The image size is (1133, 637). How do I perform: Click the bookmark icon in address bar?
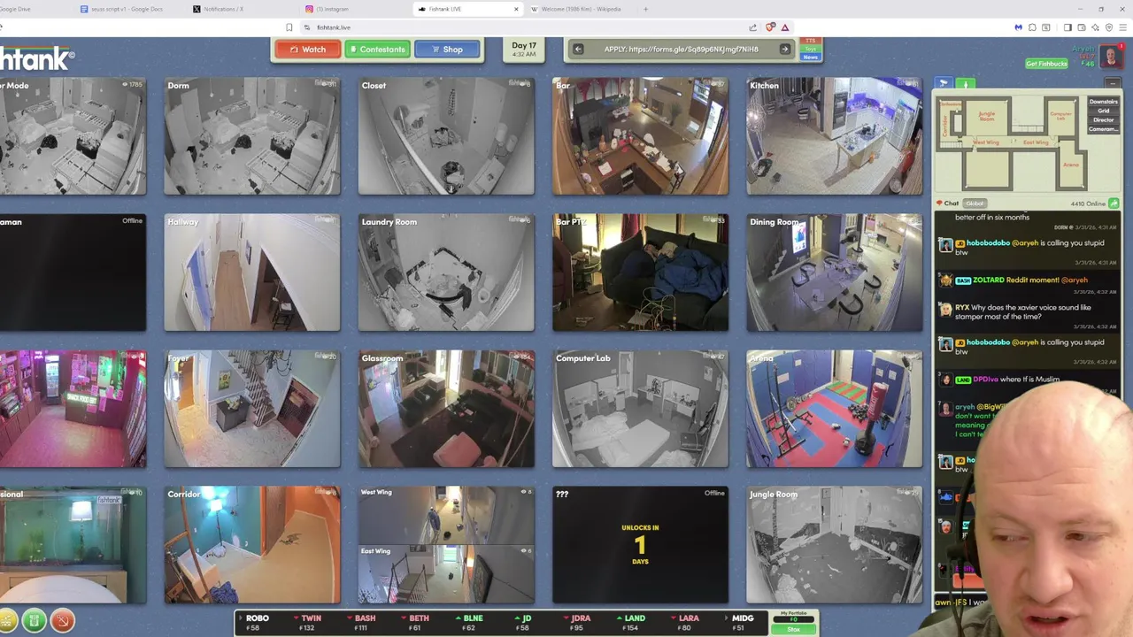point(289,27)
